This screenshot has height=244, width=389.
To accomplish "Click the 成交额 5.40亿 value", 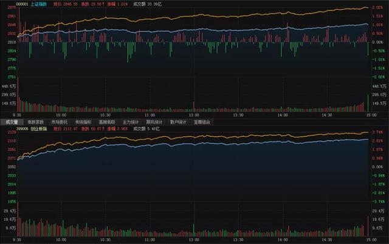I will coord(146,129).
